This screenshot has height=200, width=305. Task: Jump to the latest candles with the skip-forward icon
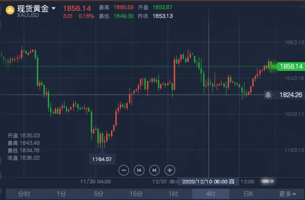coord(154,170)
